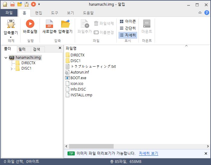Click the quick-access orange play icon
Screen dimensions: 211x165
(x=33, y=4)
